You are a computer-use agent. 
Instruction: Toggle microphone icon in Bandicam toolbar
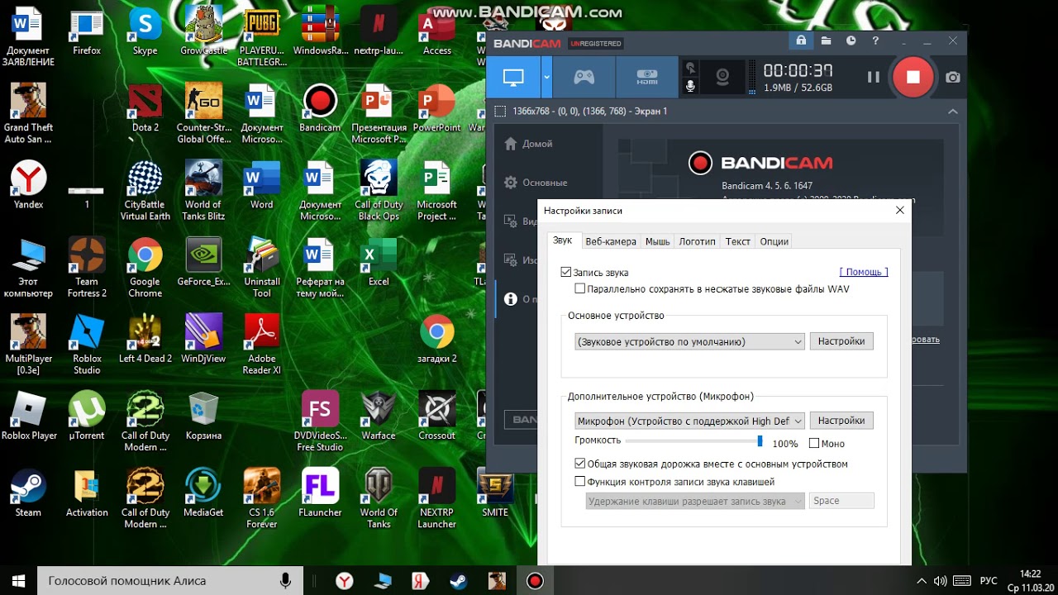690,87
